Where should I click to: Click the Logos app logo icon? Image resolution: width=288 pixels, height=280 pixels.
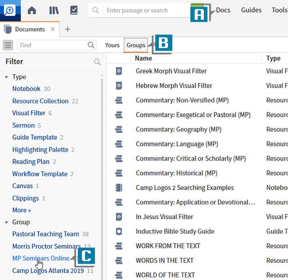coord(10,10)
